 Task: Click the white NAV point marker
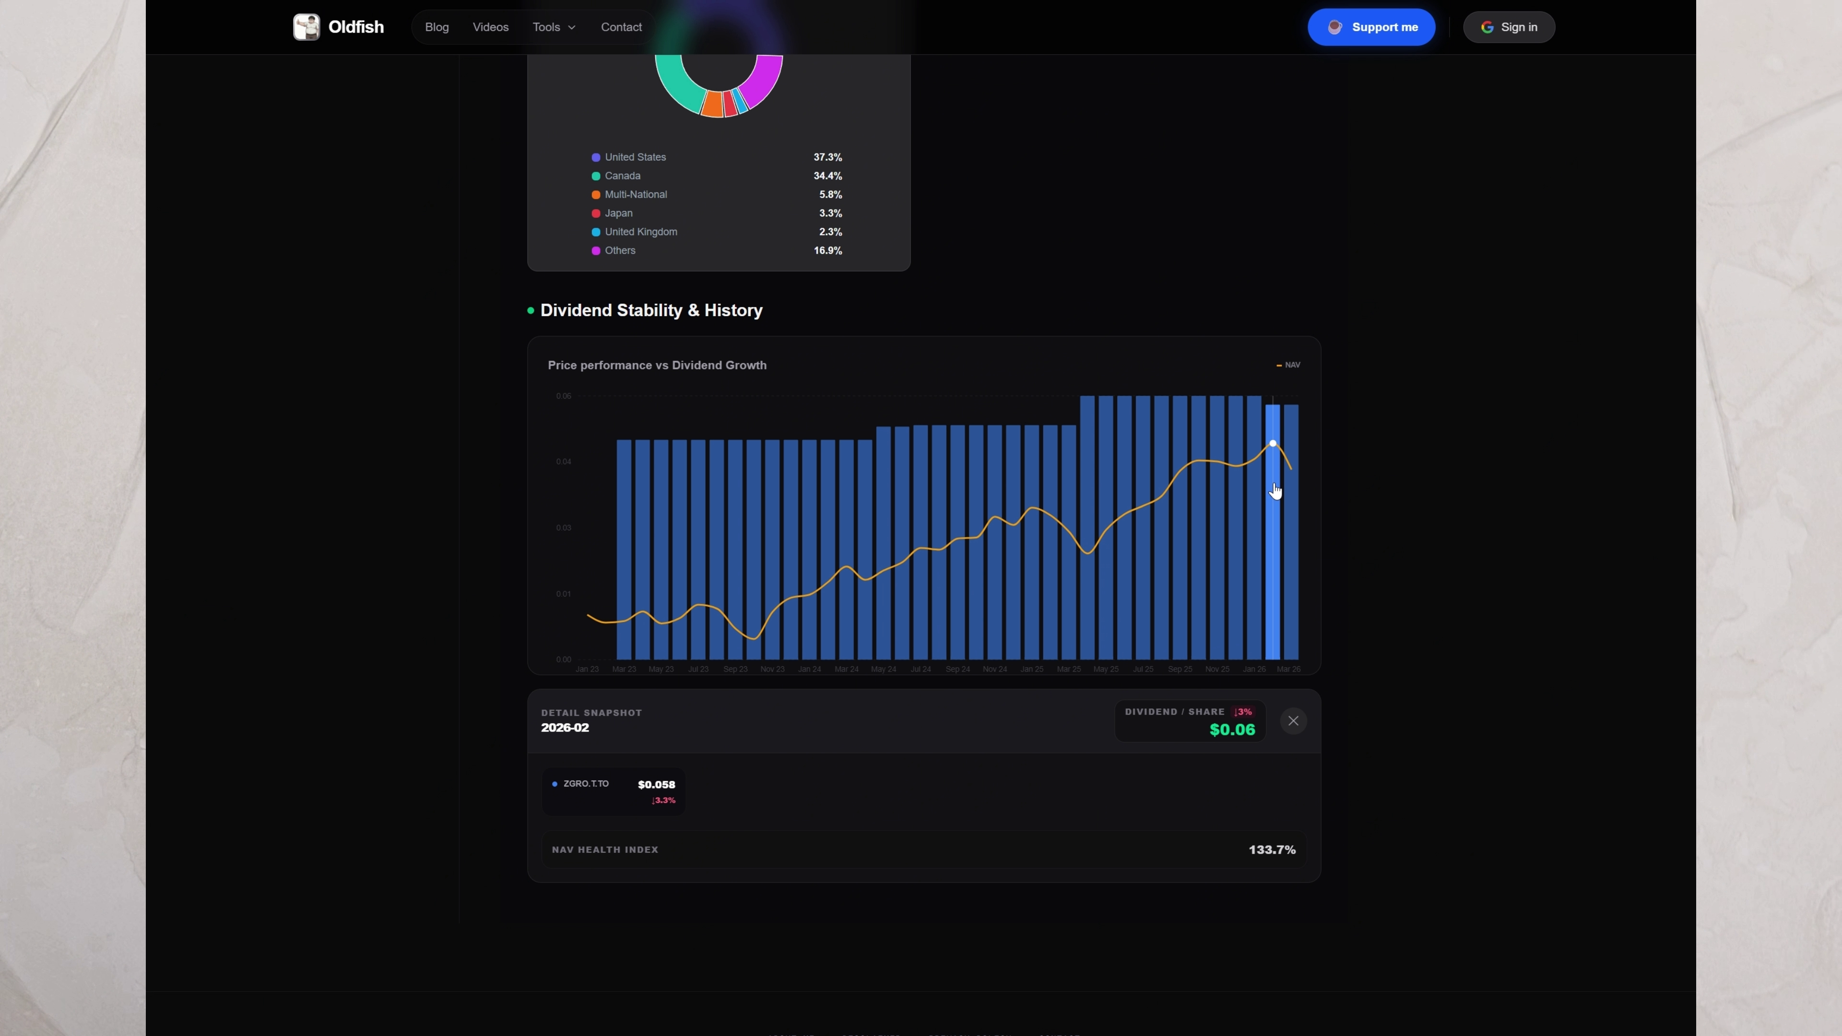(1273, 443)
